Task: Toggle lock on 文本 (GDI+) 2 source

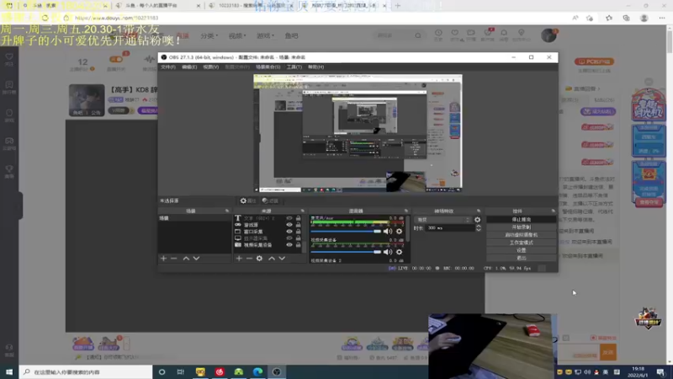Action: point(299,218)
